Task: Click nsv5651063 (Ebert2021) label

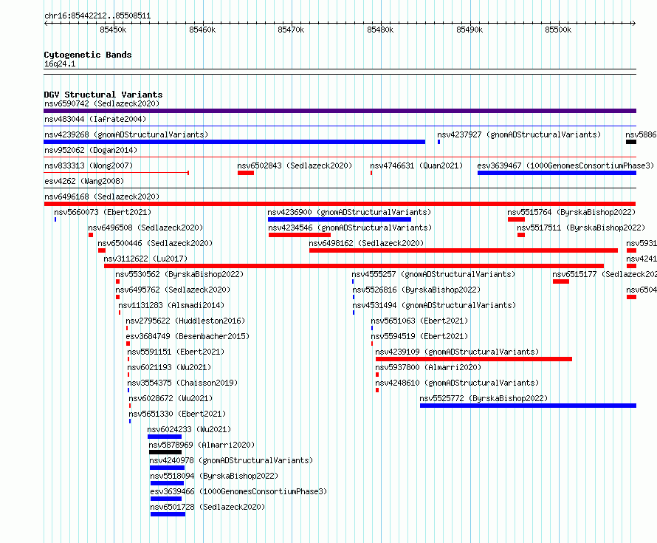Action: (x=419, y=321)
